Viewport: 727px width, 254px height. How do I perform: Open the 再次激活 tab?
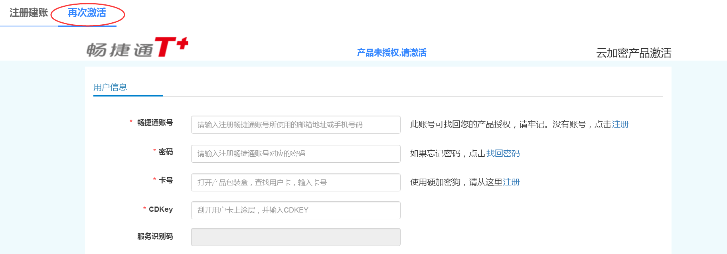pyautogui.click(x=87, y=13)
